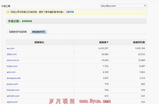Open the 52suda.com domain link
The width and height of the screenshot is (159, 104).
[13, 90]
